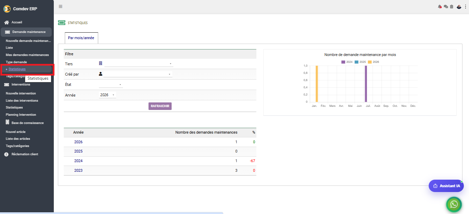Click the Filtre section header

pos(160,54)
